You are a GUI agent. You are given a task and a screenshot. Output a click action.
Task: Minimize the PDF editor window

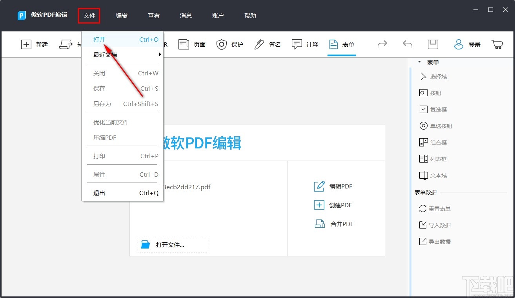(x=476, y=10)
